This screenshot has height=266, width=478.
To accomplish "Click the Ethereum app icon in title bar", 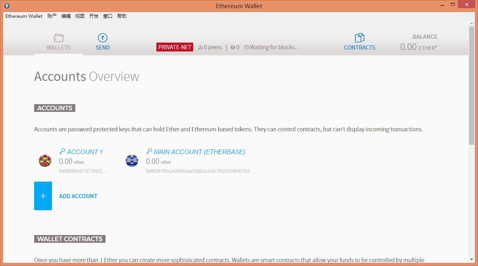I will [x=7, y=6].
